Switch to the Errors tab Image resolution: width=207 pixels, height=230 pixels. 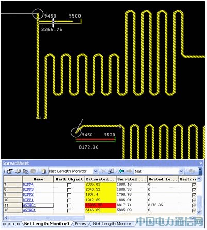click(x=81, y=224)
